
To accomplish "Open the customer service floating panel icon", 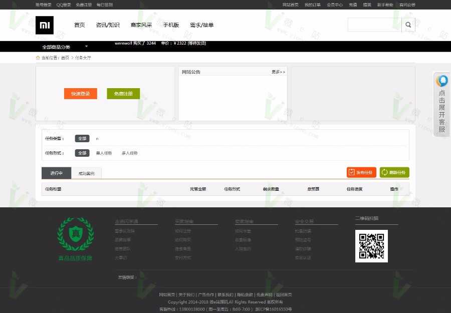I will point(441,81).
